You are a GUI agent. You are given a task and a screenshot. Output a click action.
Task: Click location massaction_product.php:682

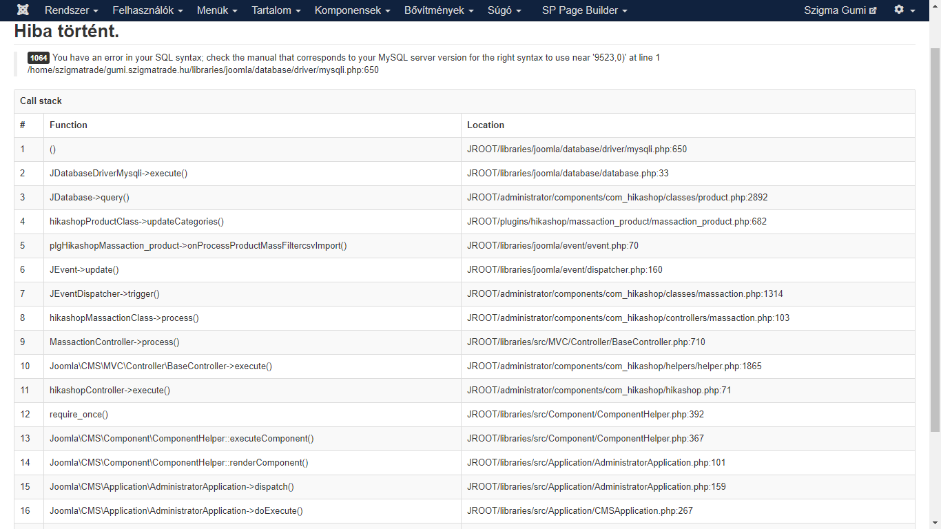click(617, 221)
